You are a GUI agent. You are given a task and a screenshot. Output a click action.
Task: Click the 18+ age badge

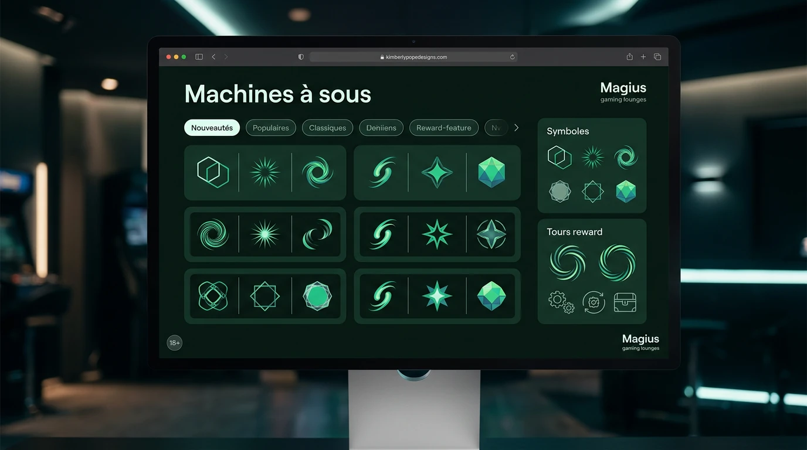coord(175,343)
